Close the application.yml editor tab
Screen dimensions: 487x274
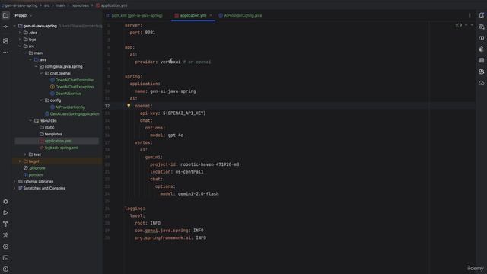click(211, 15)
